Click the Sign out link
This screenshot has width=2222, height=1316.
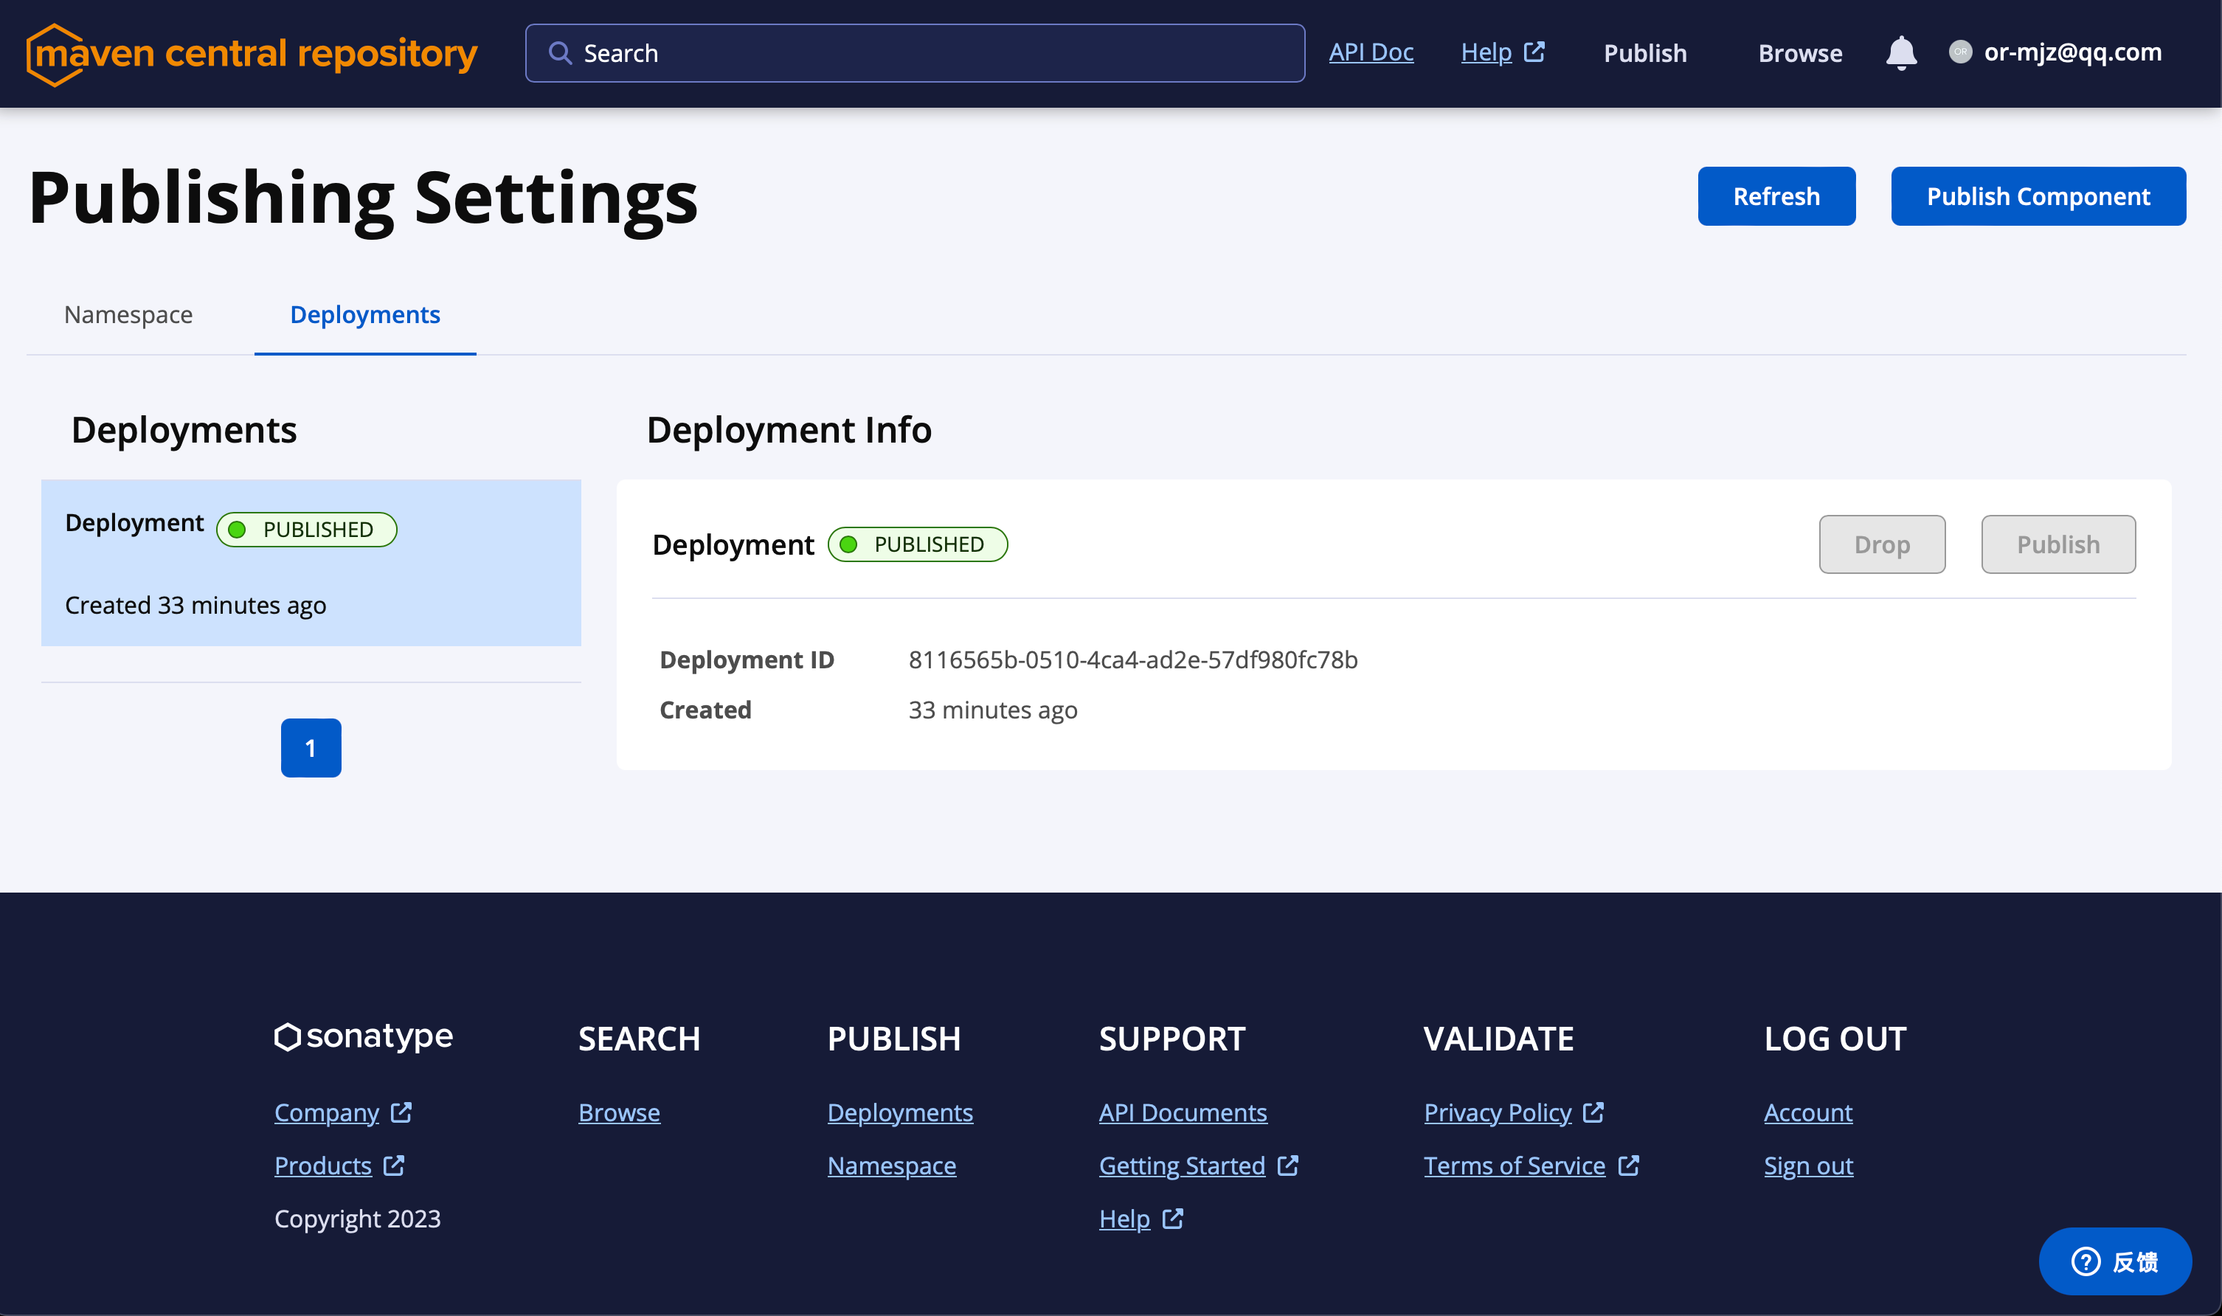1809,1166
